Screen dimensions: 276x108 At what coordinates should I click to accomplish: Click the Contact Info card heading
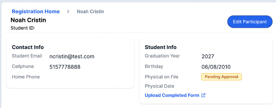click(x=28, y=47)
